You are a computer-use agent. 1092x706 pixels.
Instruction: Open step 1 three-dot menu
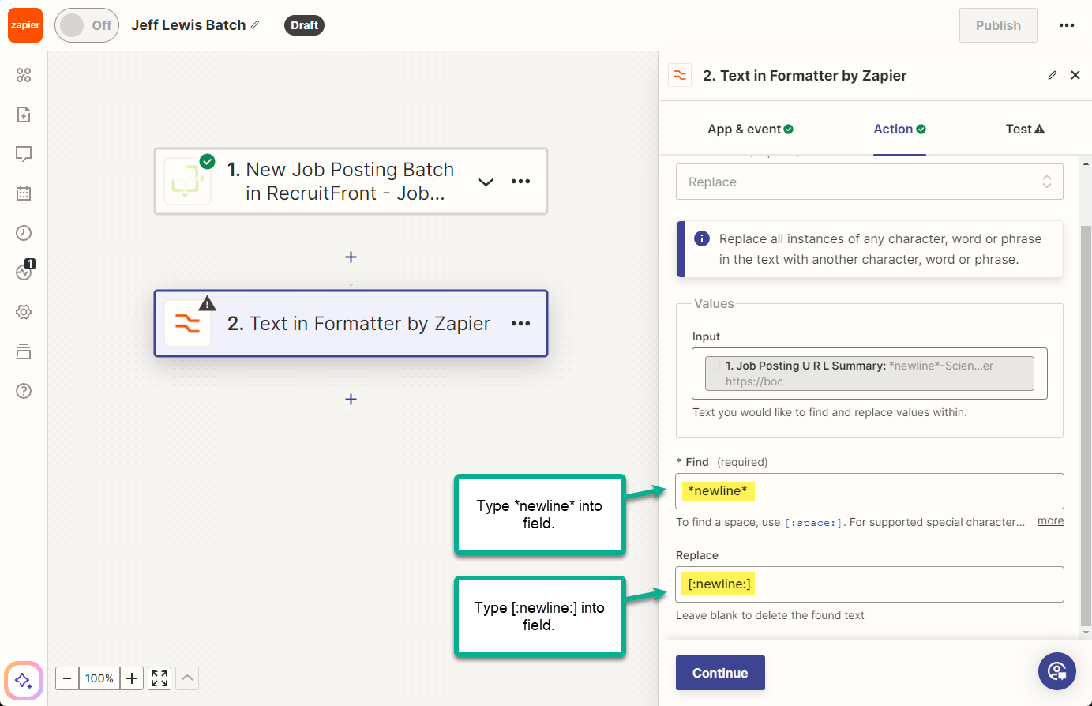click(520, 182)
